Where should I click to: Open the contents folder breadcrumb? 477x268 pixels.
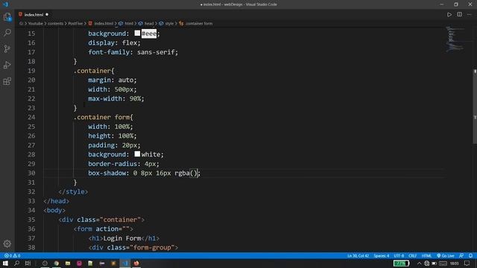click(x=55, y=23)
